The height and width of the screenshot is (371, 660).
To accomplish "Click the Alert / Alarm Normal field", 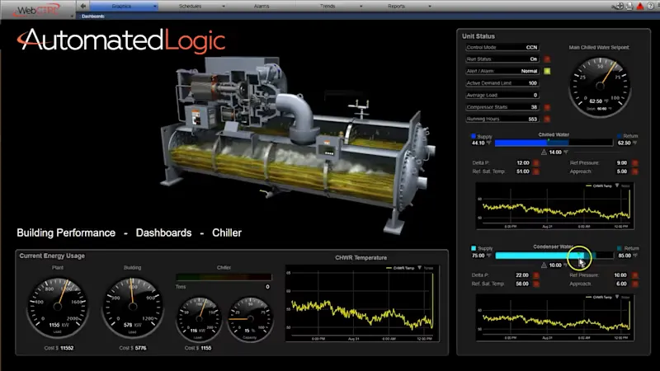I will [502, 71].
